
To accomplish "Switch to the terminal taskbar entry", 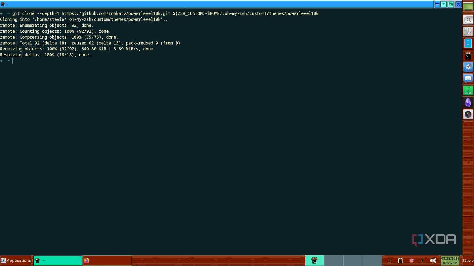I will (57, 261).
